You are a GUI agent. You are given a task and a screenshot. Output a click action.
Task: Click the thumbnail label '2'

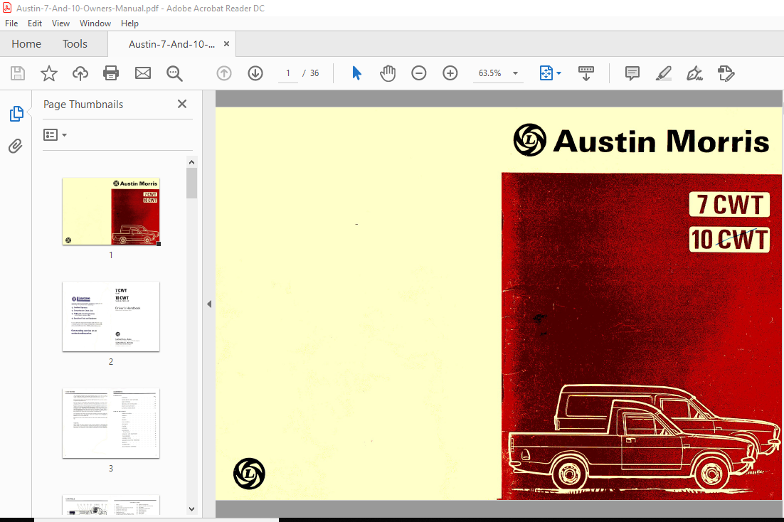pos(111,361)
